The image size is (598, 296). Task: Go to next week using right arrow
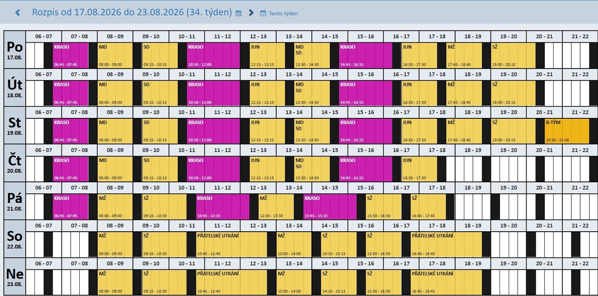click(251, 13)
